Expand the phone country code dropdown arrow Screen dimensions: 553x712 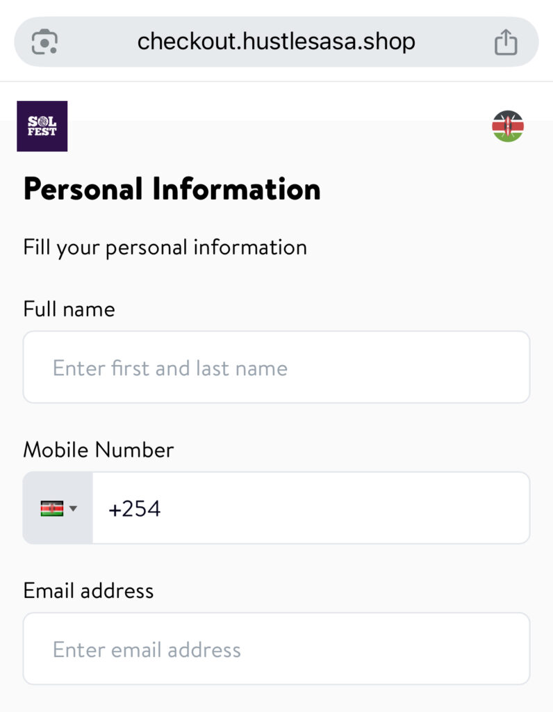coord(74,508)
